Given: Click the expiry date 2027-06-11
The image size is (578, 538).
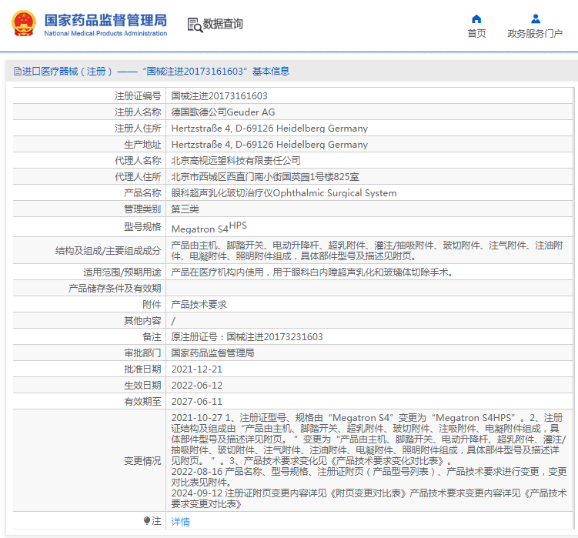Looking at the screenshot, I should [197, 401].
